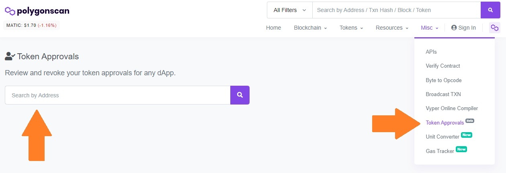
Task: Click the Polygon network icon beside Sign In
Action: click(x=494, y=28)
